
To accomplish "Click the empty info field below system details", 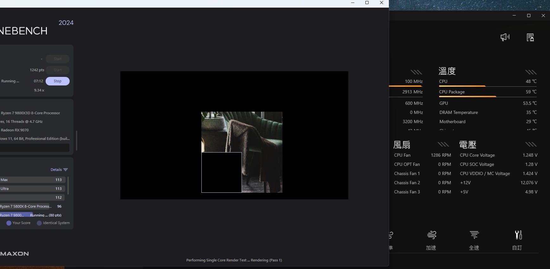I will (x=34, y=148).
